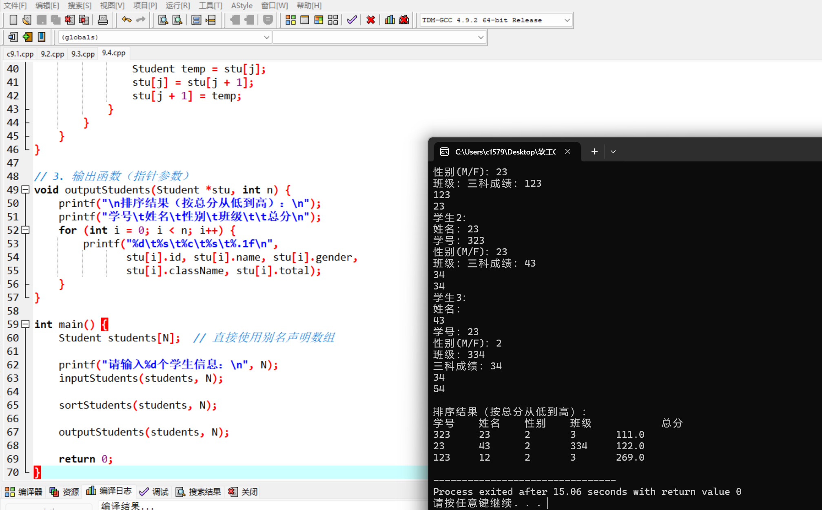Collapse the for loop fold at line 52
This screenshot has height=510, width=822.
[x=25, y=230]
